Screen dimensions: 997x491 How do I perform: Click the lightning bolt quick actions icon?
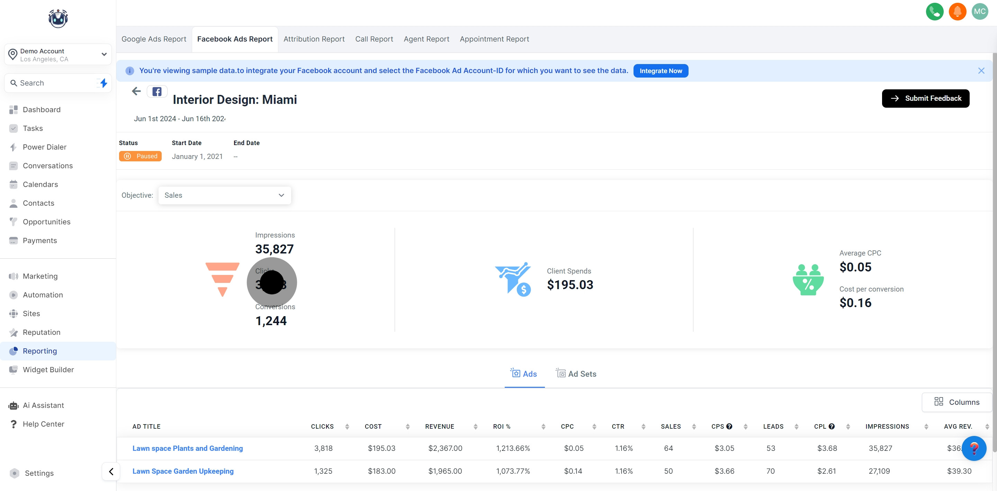(104, 83)
